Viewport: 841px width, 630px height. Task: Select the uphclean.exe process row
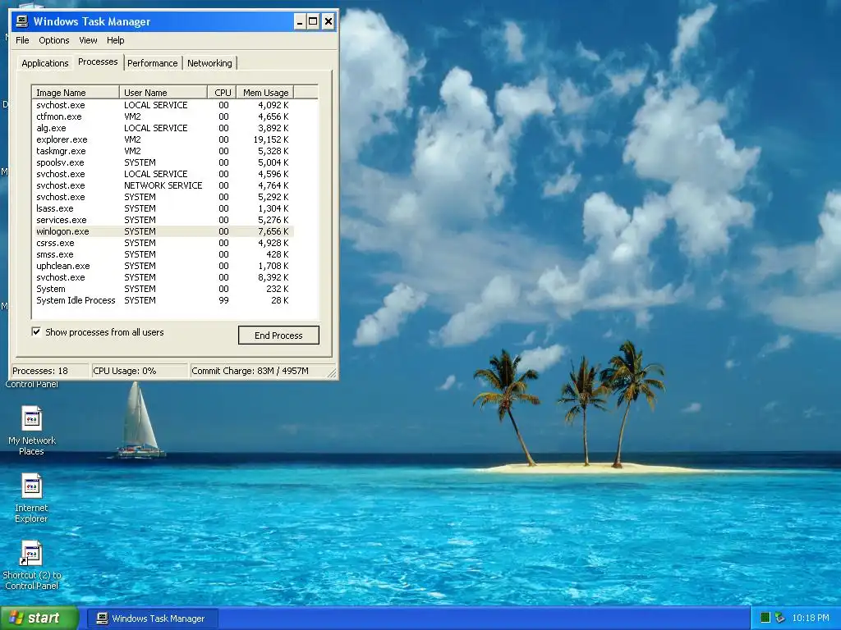tap(163, 266)
